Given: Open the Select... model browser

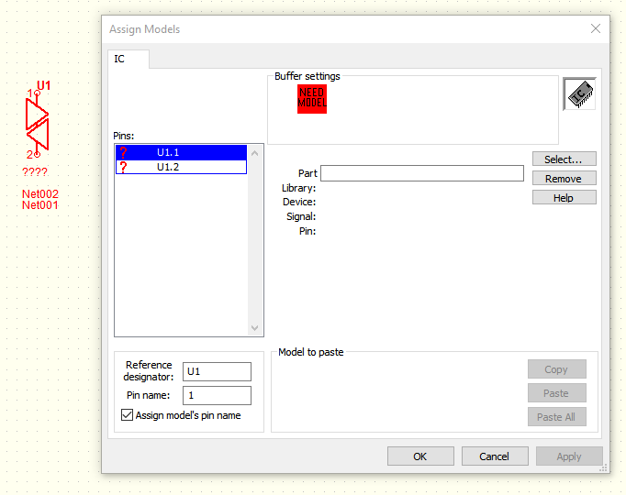Looking at the screenshot, I should [564, 159].
